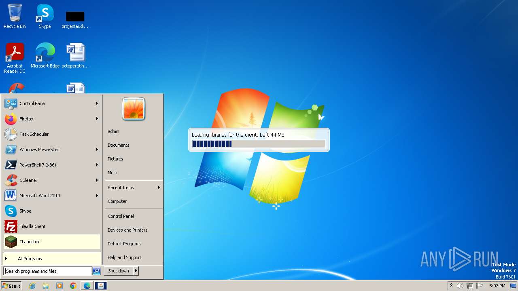Screen dimensions: 518x291
Task: Open the Recycle Bin desktop icon
Action: [x=15, y=16]
